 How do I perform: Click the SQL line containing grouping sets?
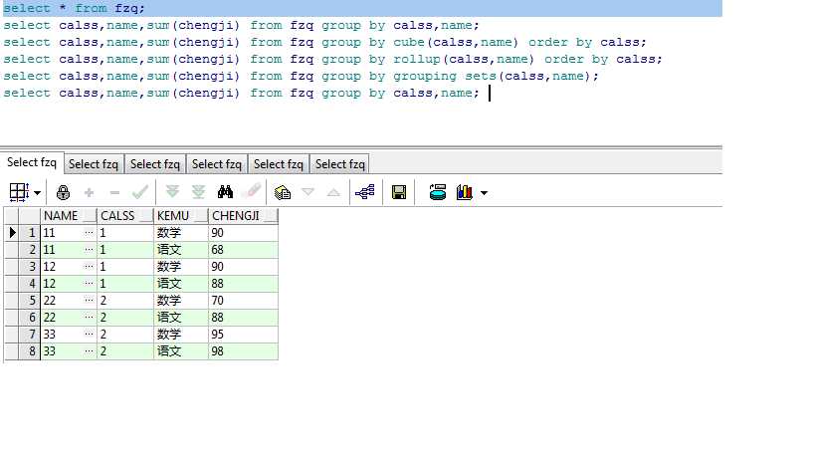pos(301,76)
